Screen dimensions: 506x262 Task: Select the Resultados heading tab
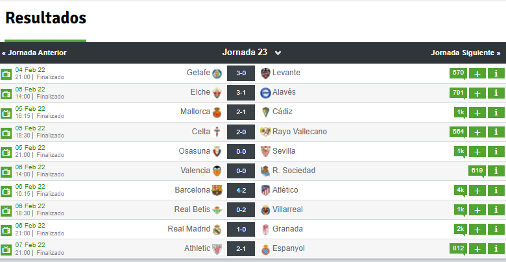click(46, 18)
